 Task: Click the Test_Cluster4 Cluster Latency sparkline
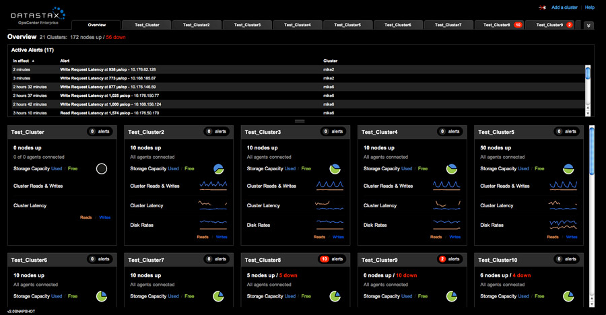(447, 205)
